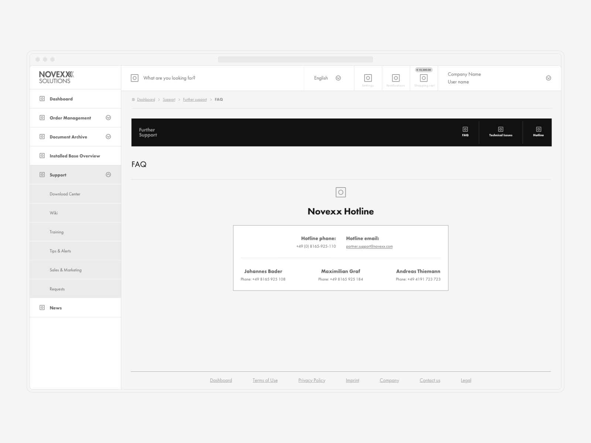The width and height of the screenshot is (591, 443).
Task: Click the partner.support@novexx.com email link
Action: (x=369, y=247)
